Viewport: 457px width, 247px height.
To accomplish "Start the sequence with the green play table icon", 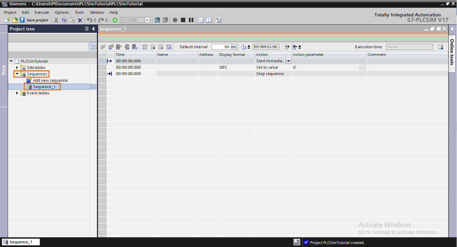I will [x=144, y=47].
